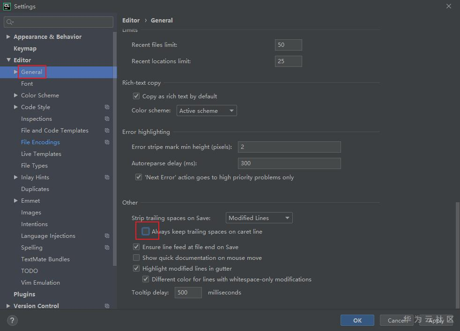
Task: Click the Recent files limit input field
Action: tap(288, 45)
